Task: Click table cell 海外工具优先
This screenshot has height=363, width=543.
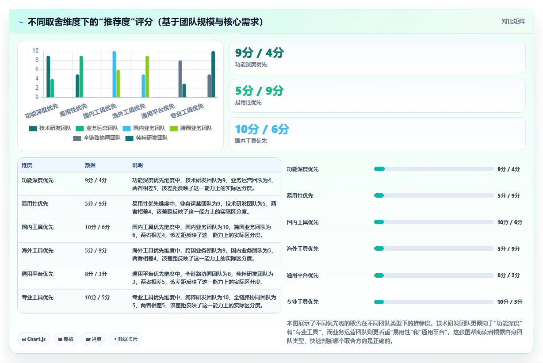Action: tap(38, 251)
